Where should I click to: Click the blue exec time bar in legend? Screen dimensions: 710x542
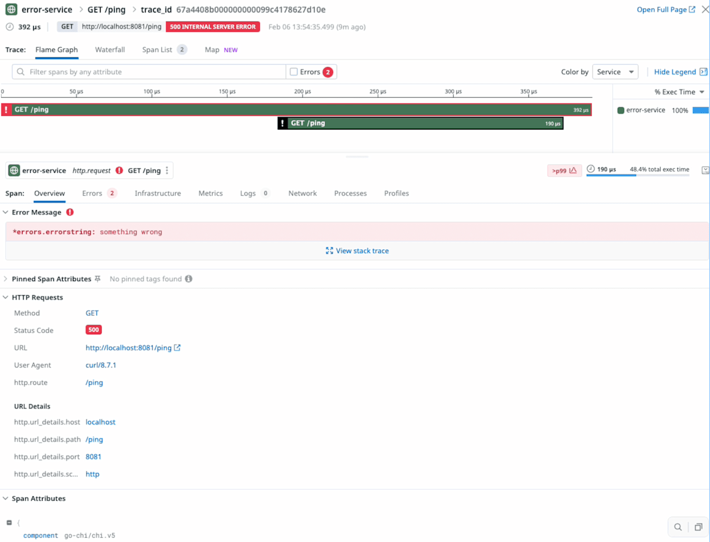pos(701,110)
